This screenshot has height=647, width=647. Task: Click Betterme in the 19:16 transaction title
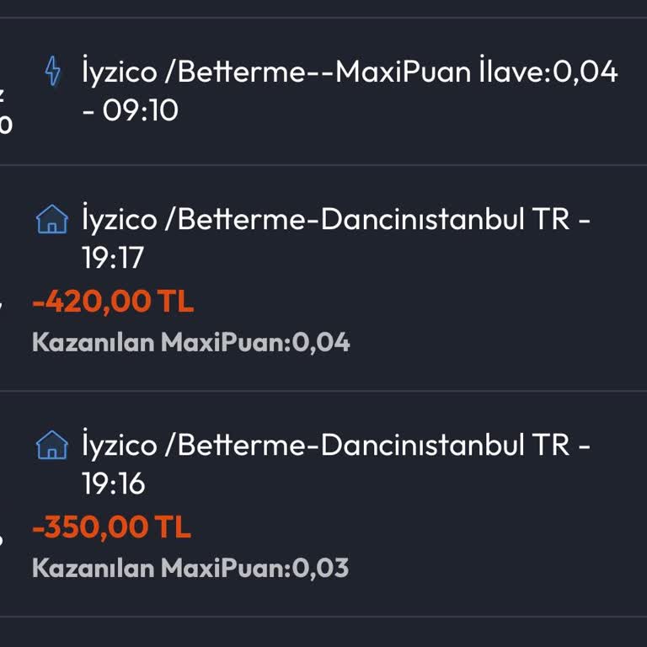tap(243, 445)
